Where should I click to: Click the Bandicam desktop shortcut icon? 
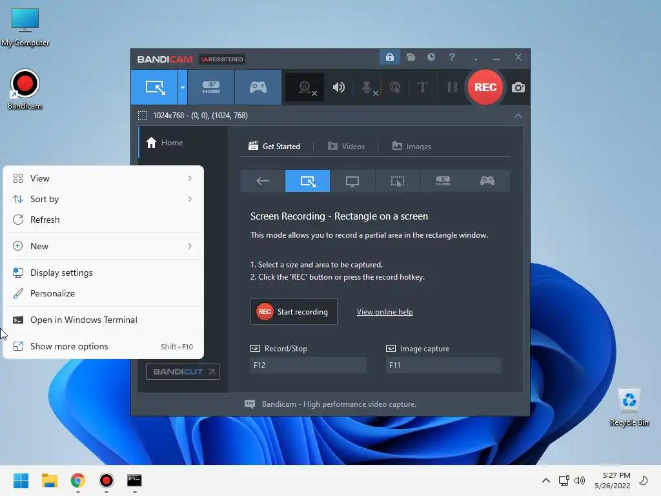point(25,89)
